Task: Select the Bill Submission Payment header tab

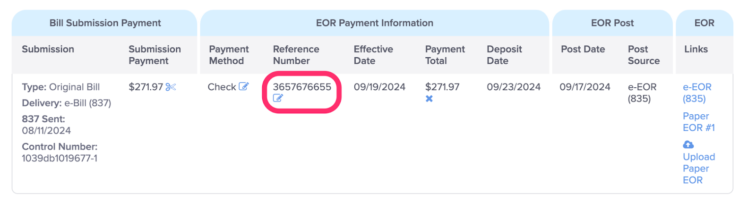Action: coord(105,23)
